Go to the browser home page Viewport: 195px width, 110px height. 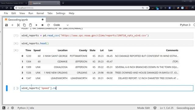[x=11, y=8]
